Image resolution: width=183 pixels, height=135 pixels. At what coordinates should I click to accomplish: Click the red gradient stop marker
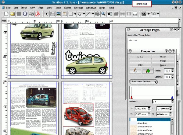(131, 97)
